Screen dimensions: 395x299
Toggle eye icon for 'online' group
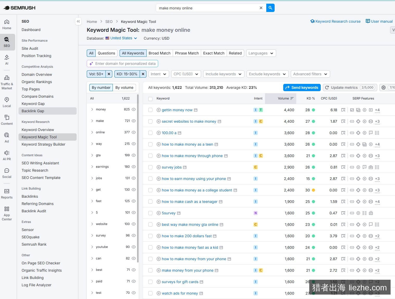coord(134,132)
